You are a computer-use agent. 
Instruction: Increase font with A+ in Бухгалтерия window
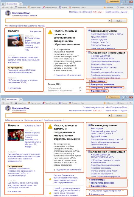(131, 7)
